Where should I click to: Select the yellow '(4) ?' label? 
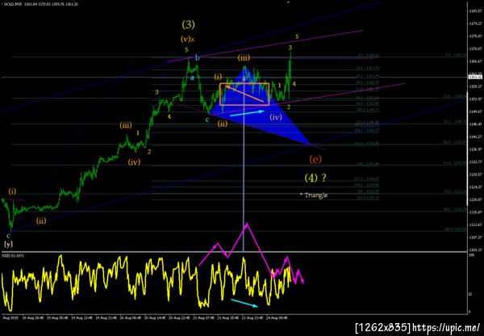(x=315, y=178)
